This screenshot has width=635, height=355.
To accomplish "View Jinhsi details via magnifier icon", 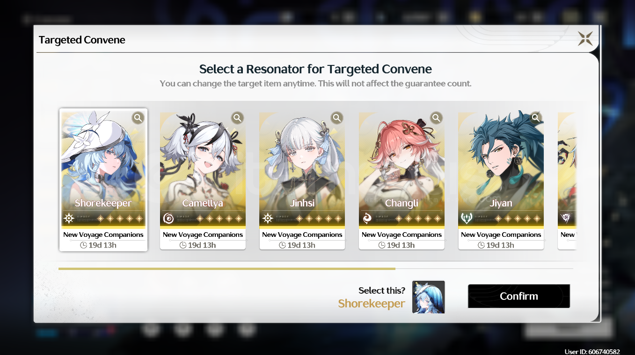I will tap(336, 118).
